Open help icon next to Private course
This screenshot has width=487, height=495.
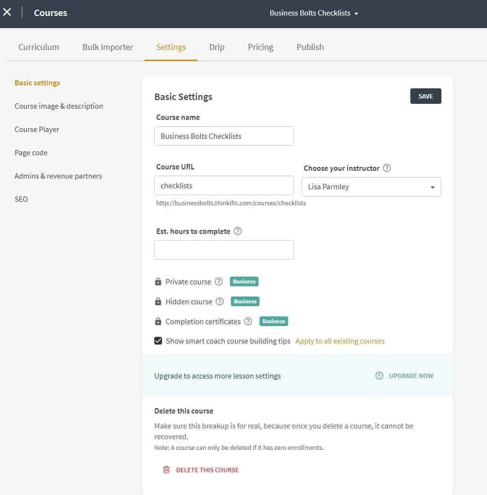(219, 281)
